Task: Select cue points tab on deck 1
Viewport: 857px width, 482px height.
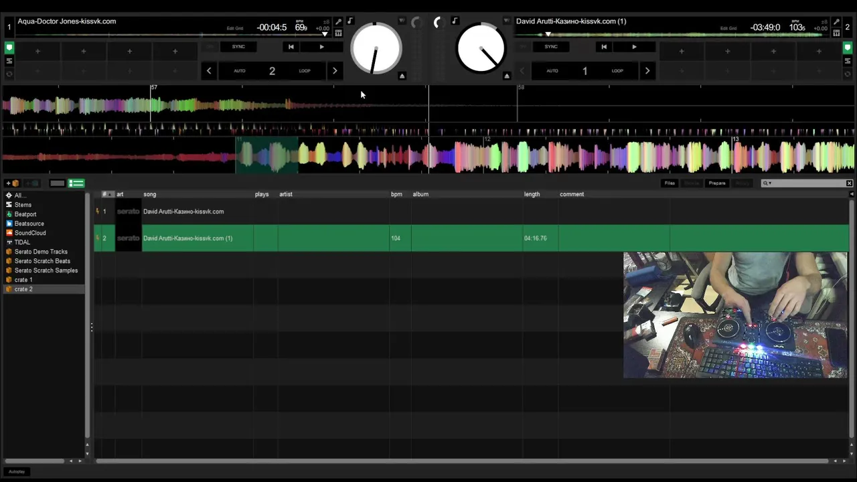Action: 9,48
